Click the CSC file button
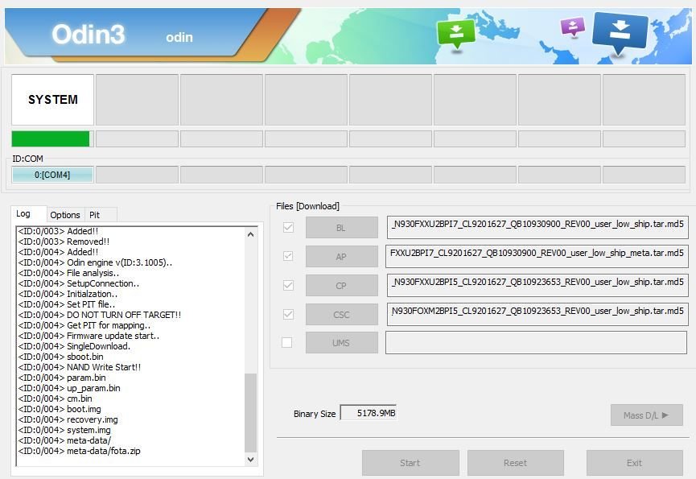Screen dimensions: 696x479 [x=341, y=315]
